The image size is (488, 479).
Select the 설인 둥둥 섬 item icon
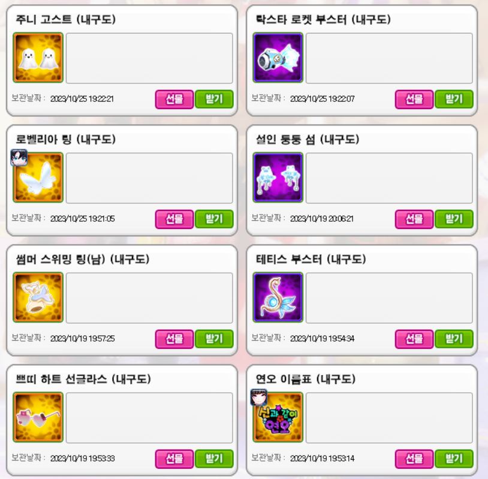point(278,177)
